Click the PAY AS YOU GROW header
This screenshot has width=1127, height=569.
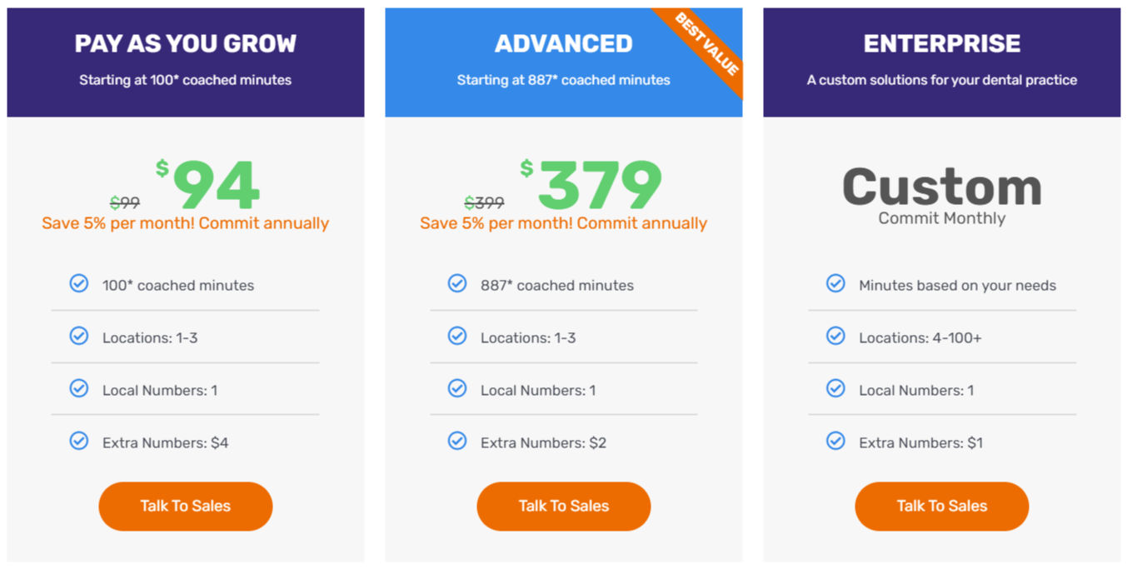[185, 42]
